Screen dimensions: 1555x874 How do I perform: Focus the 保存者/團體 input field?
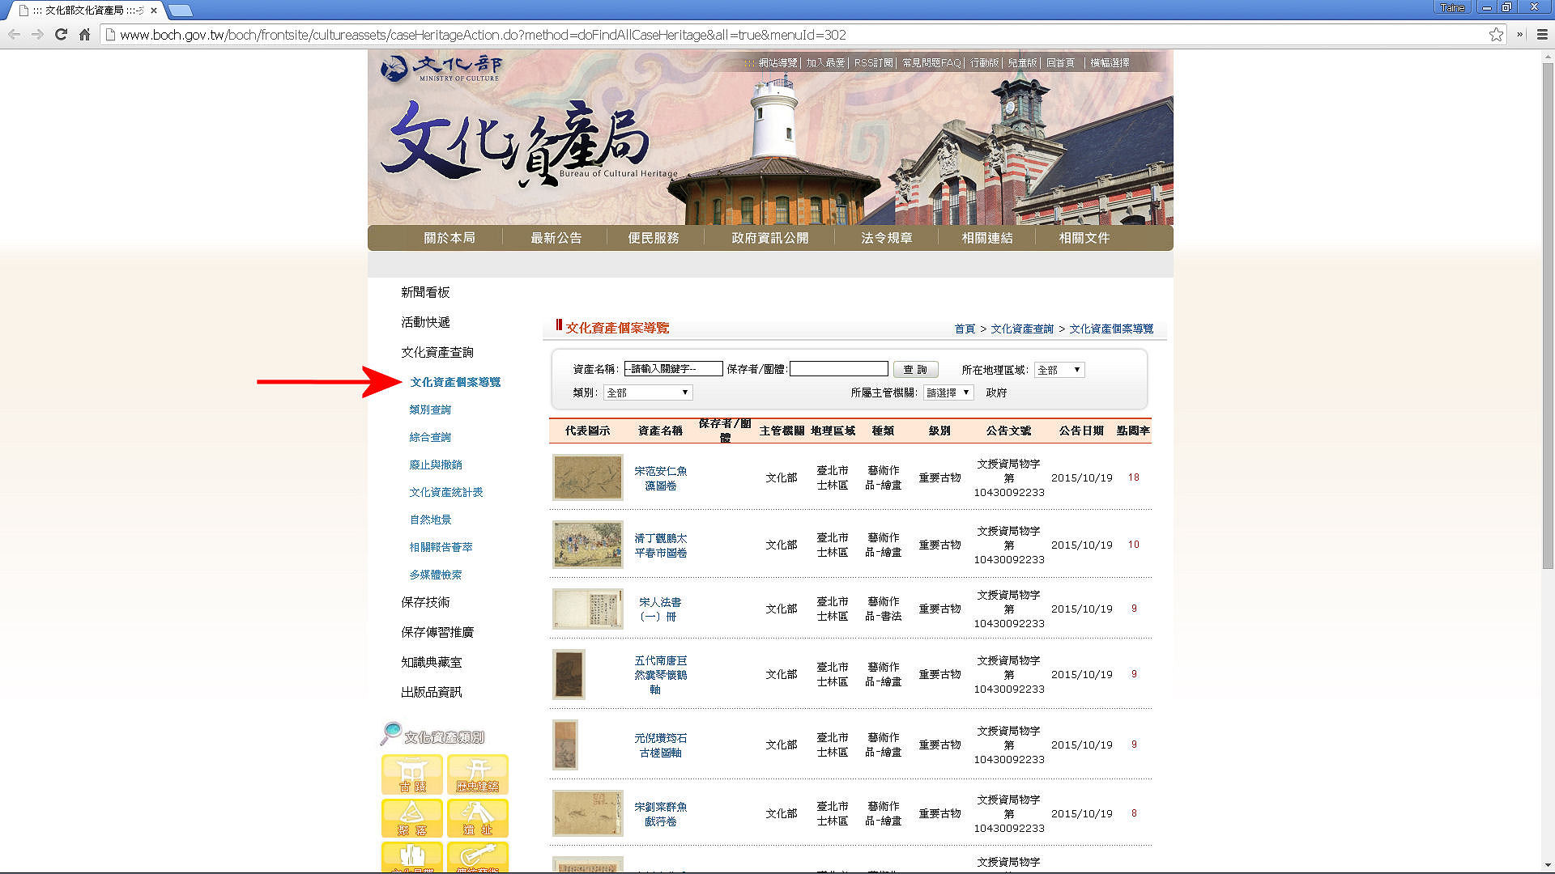(x=839, y=369)
